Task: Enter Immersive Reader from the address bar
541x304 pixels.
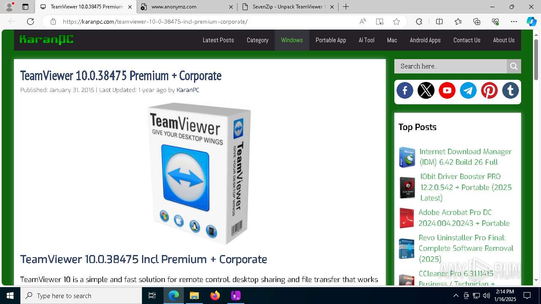Action: 380,22
